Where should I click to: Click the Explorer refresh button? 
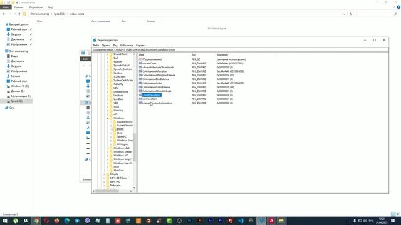tap(350, 14)
